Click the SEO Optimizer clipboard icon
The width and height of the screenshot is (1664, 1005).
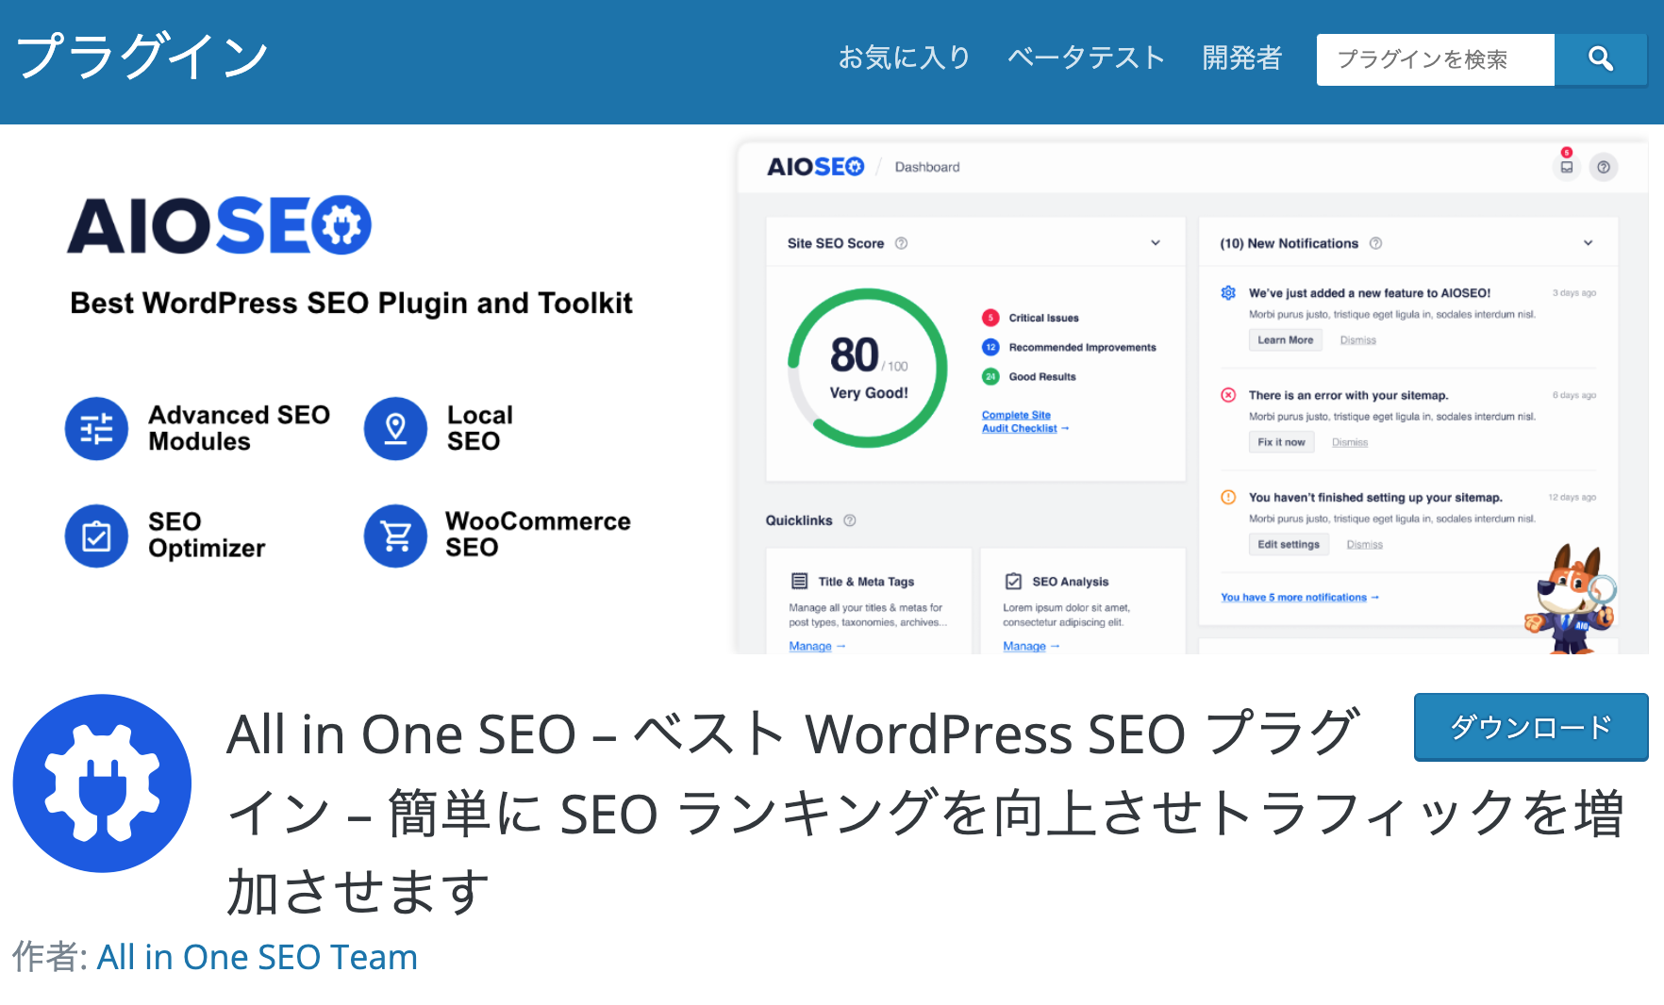[x=96, y=535]
